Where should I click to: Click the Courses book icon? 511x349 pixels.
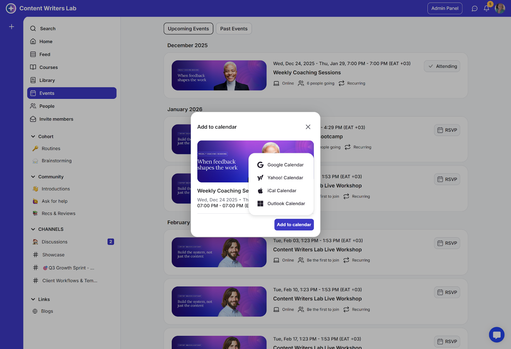coord(33,67)
